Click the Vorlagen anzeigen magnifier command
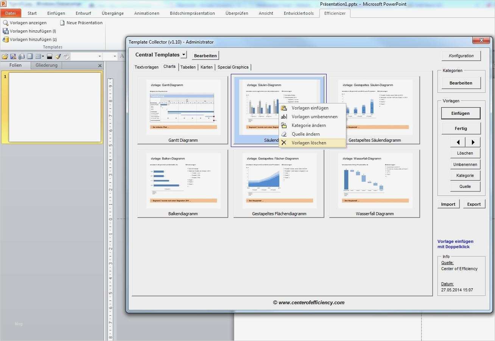Screen dimensions: 495x341 [25, 23]
